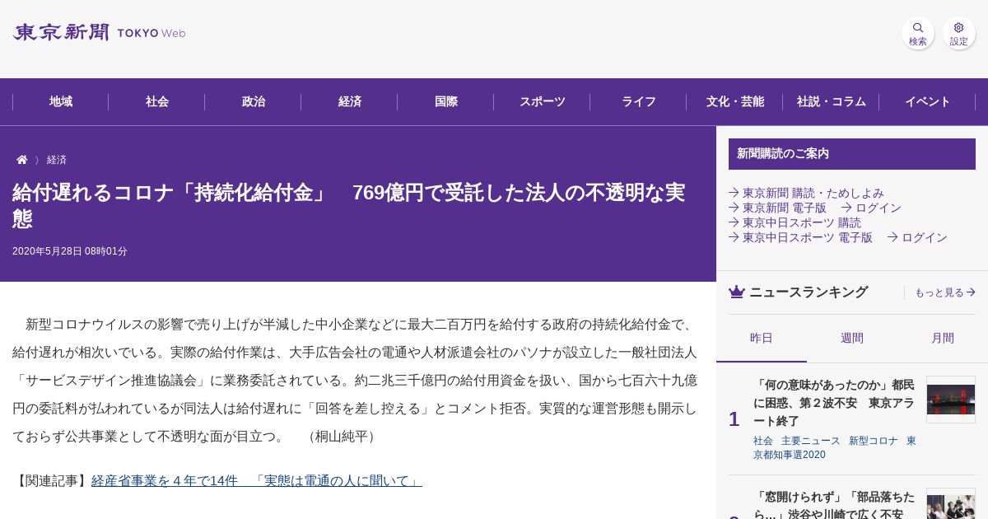Viewport: 988px width, 519px height.
Task: Open the 文化・芸能 menu
Action: 735,101
